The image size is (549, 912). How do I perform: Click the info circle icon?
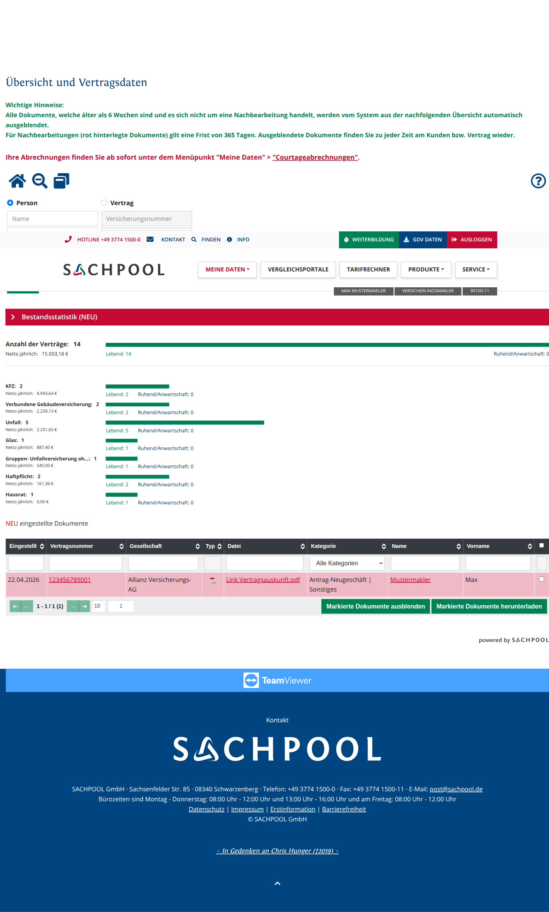point(229,239)
